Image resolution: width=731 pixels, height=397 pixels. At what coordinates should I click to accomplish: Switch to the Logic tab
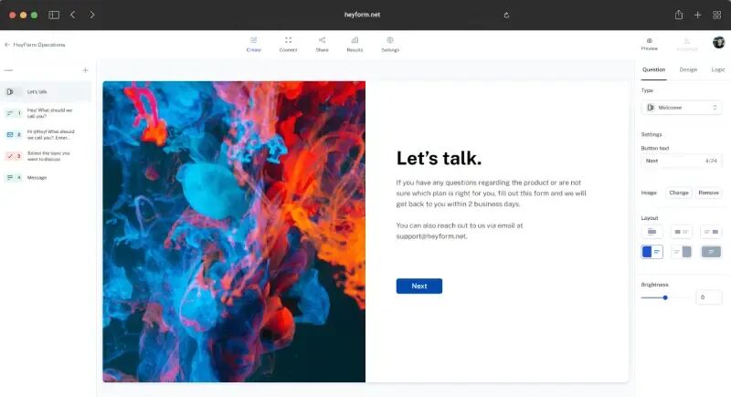pos(718,69)
